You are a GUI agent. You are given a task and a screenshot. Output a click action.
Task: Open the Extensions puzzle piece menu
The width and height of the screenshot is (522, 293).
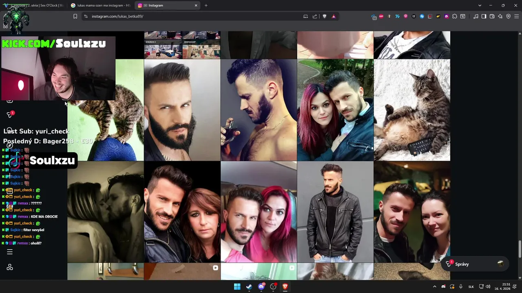coord(455,16)
